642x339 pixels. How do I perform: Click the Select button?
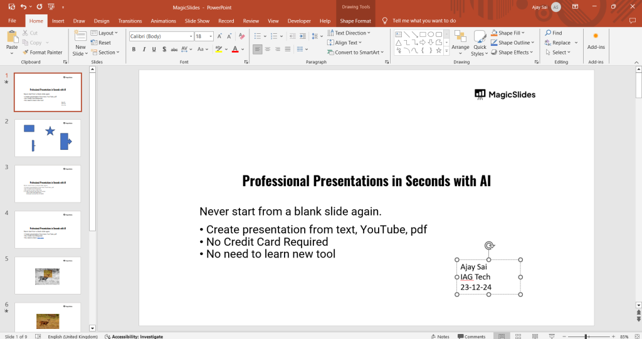[557, 53]
